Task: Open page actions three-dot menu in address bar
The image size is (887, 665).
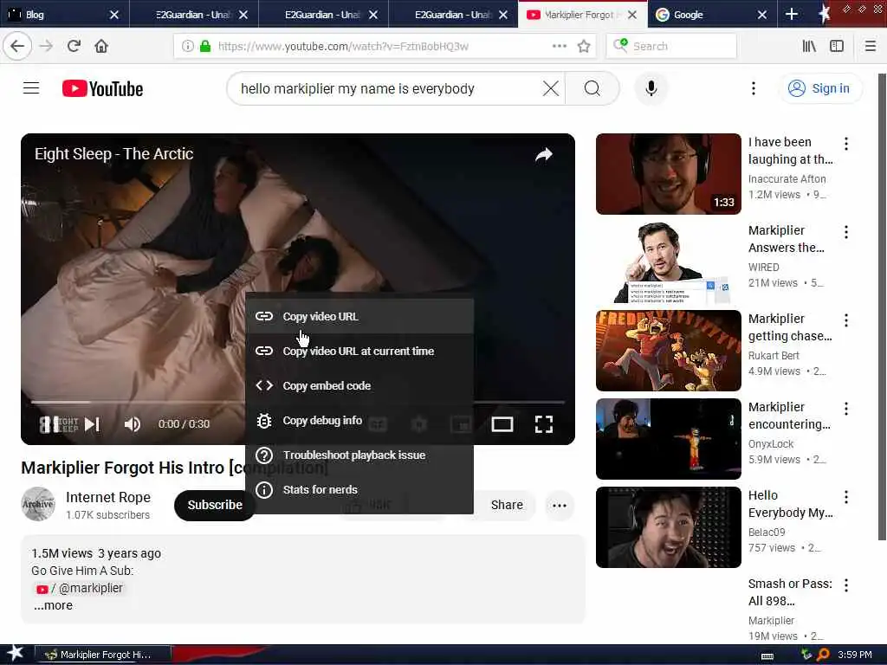Action: (x=560, y=47)
